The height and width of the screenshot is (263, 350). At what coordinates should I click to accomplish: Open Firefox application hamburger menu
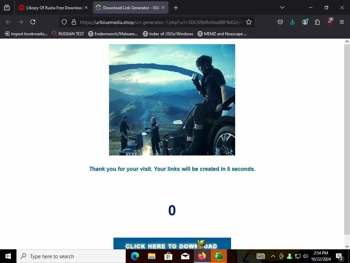click(341, 22)
